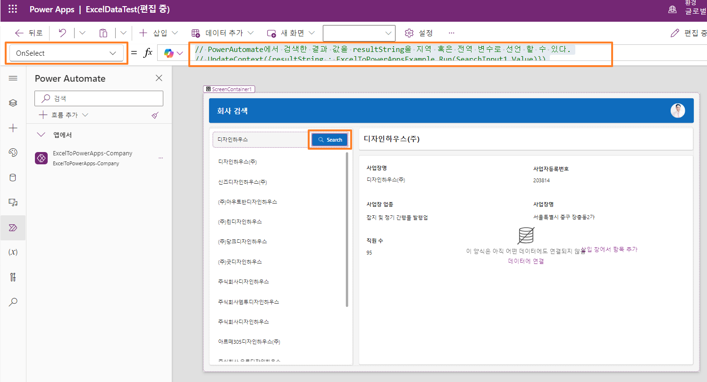Click the no-data database icon

[x=526, y=236]
